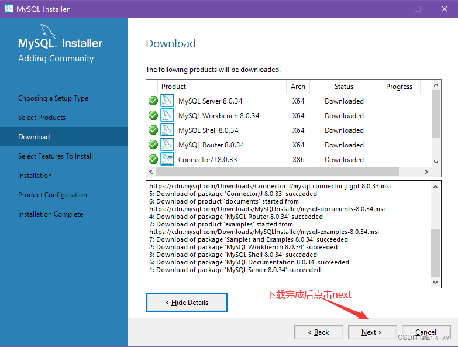Image resolution: width=458 pixels, height=347 pixels.
Task: Click green checkmark beside MySQL Server 8.0.34
Action: [153, 101]
